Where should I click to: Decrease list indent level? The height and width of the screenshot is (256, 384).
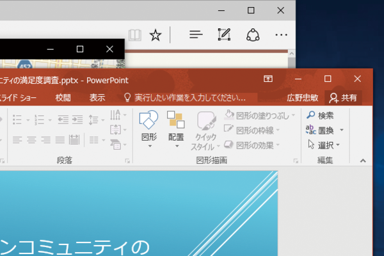(63, 120)
